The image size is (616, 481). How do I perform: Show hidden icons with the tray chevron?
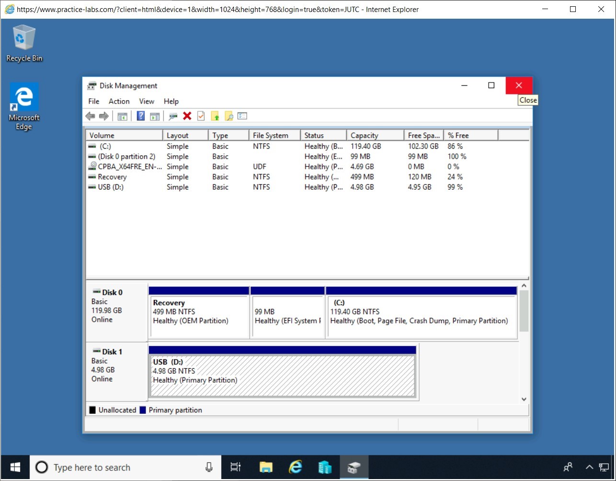click(x=590, y=468)
